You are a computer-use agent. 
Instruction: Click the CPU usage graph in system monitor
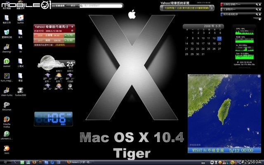(x=244, y=33)
